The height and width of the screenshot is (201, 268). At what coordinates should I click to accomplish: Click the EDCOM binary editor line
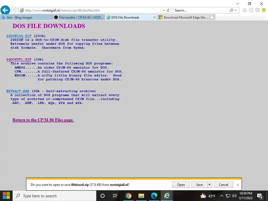[x=68, y=75]
